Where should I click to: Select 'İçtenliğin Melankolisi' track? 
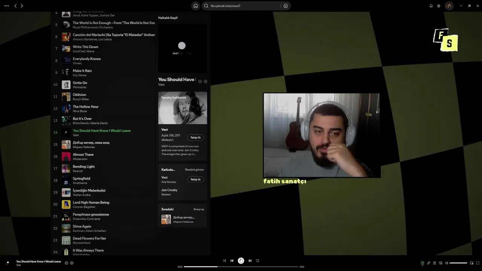(89, 190)
